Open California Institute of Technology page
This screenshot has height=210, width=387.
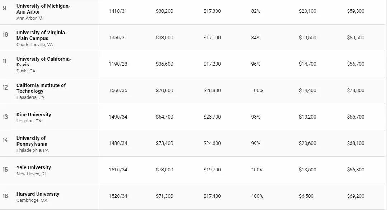[41, 88]
